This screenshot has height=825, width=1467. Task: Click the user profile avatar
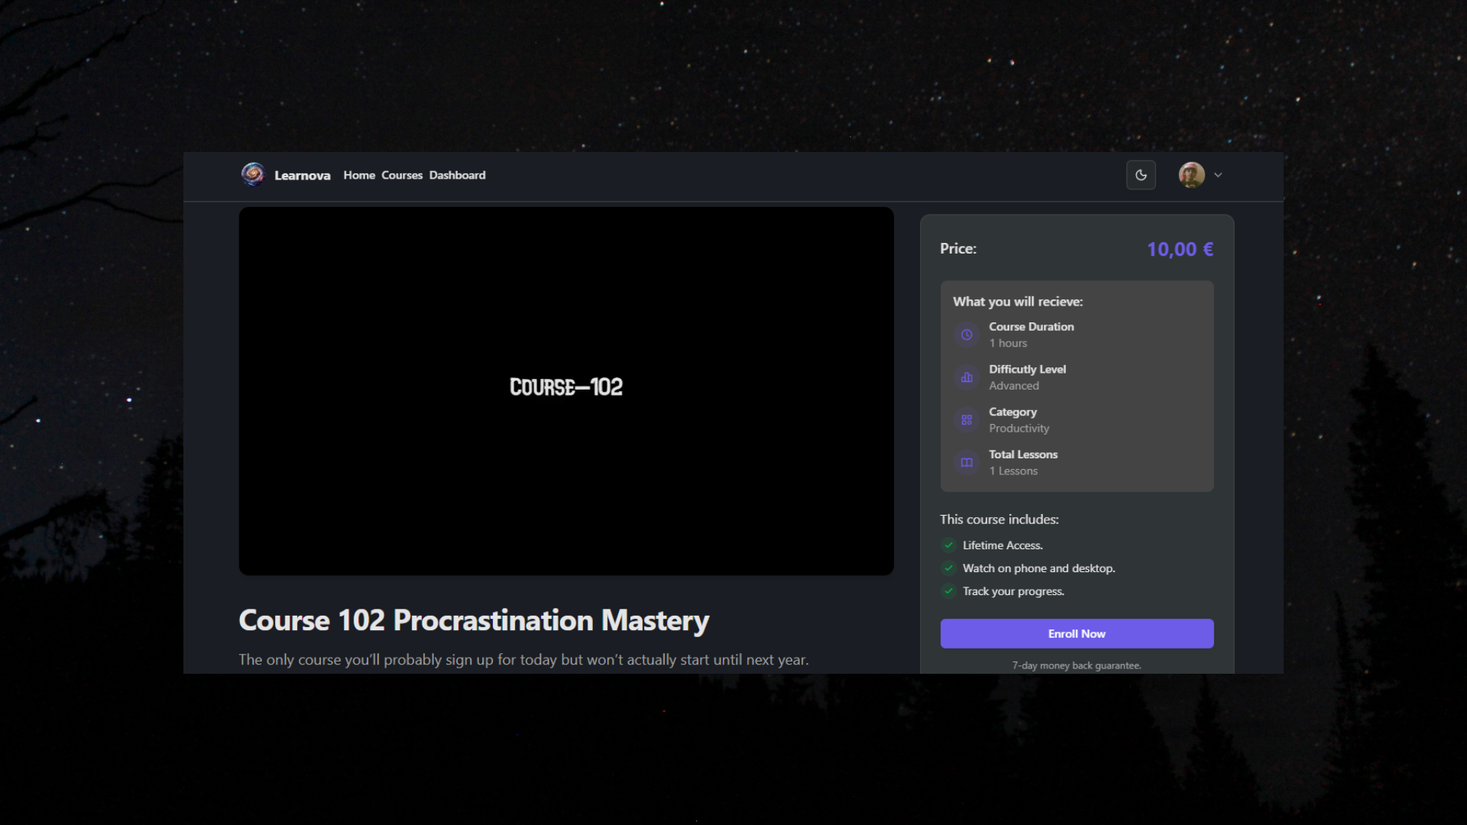[1191, 175]
